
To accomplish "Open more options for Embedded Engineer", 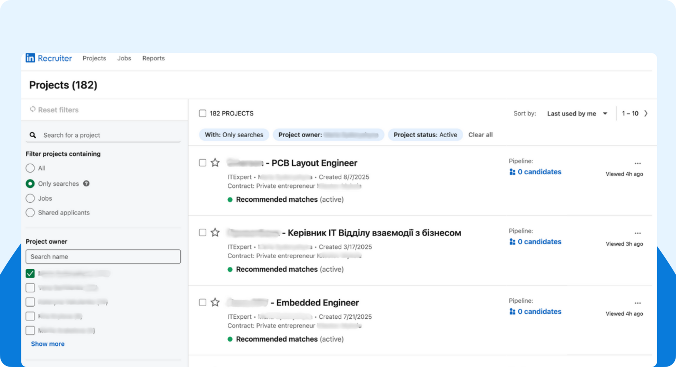I will pyautogui.click(x=638, y=303).
